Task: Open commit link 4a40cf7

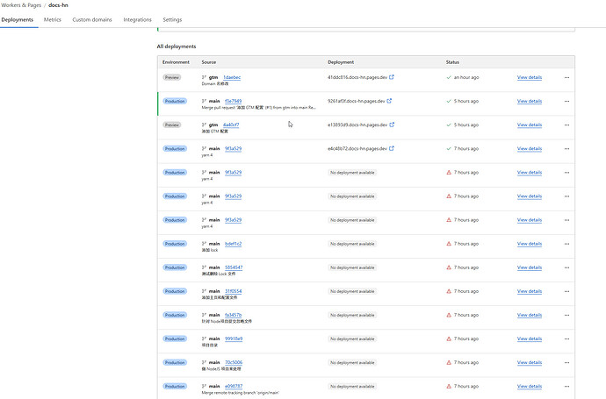Action: (x=231, y=125)
